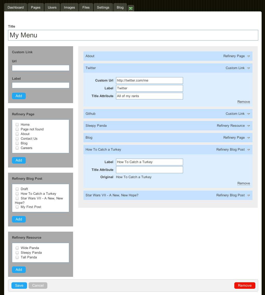Collapse the Twitter menu item arrow
Viewport: 265px width, 295px height.
pyautogui.click(x=248, y=68)
